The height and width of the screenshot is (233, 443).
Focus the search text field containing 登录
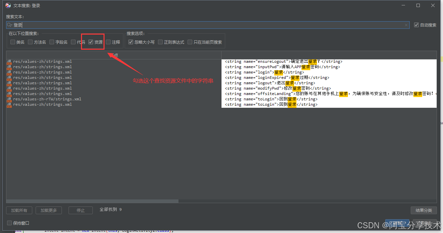point(208,25)
